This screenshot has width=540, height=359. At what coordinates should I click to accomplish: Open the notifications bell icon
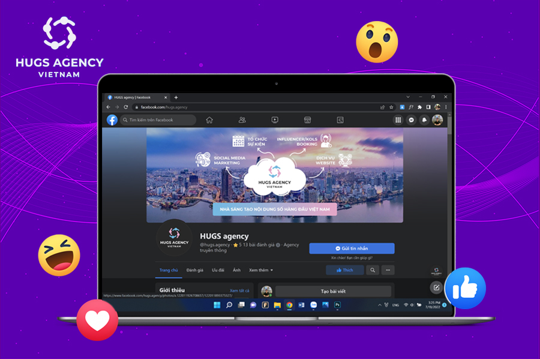(424, 120)
